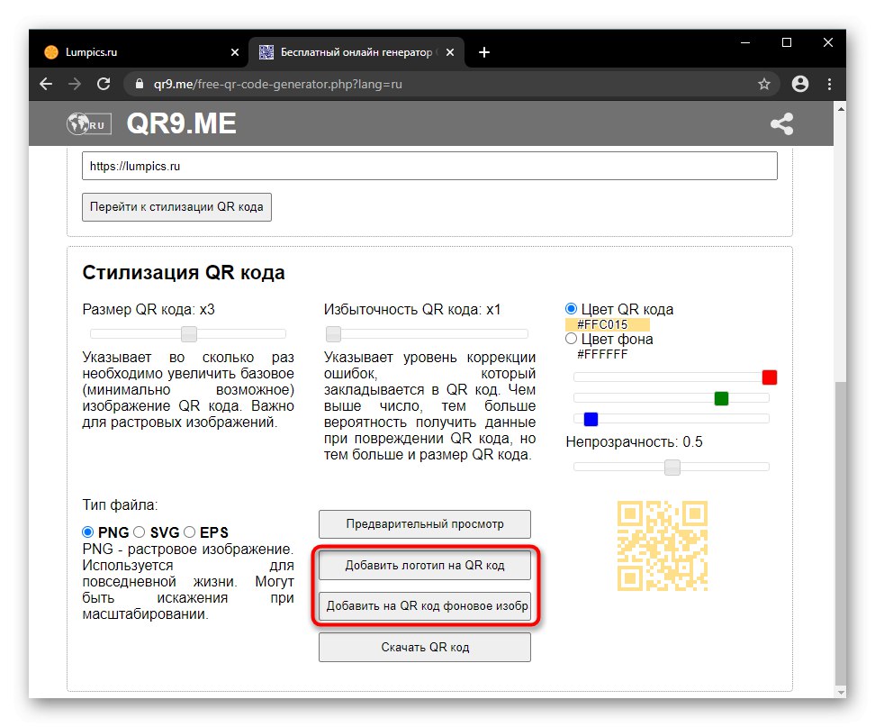Select the Цвет фона radio button
This screenshot has height=727, width=875.
click(x=571, y=339)
